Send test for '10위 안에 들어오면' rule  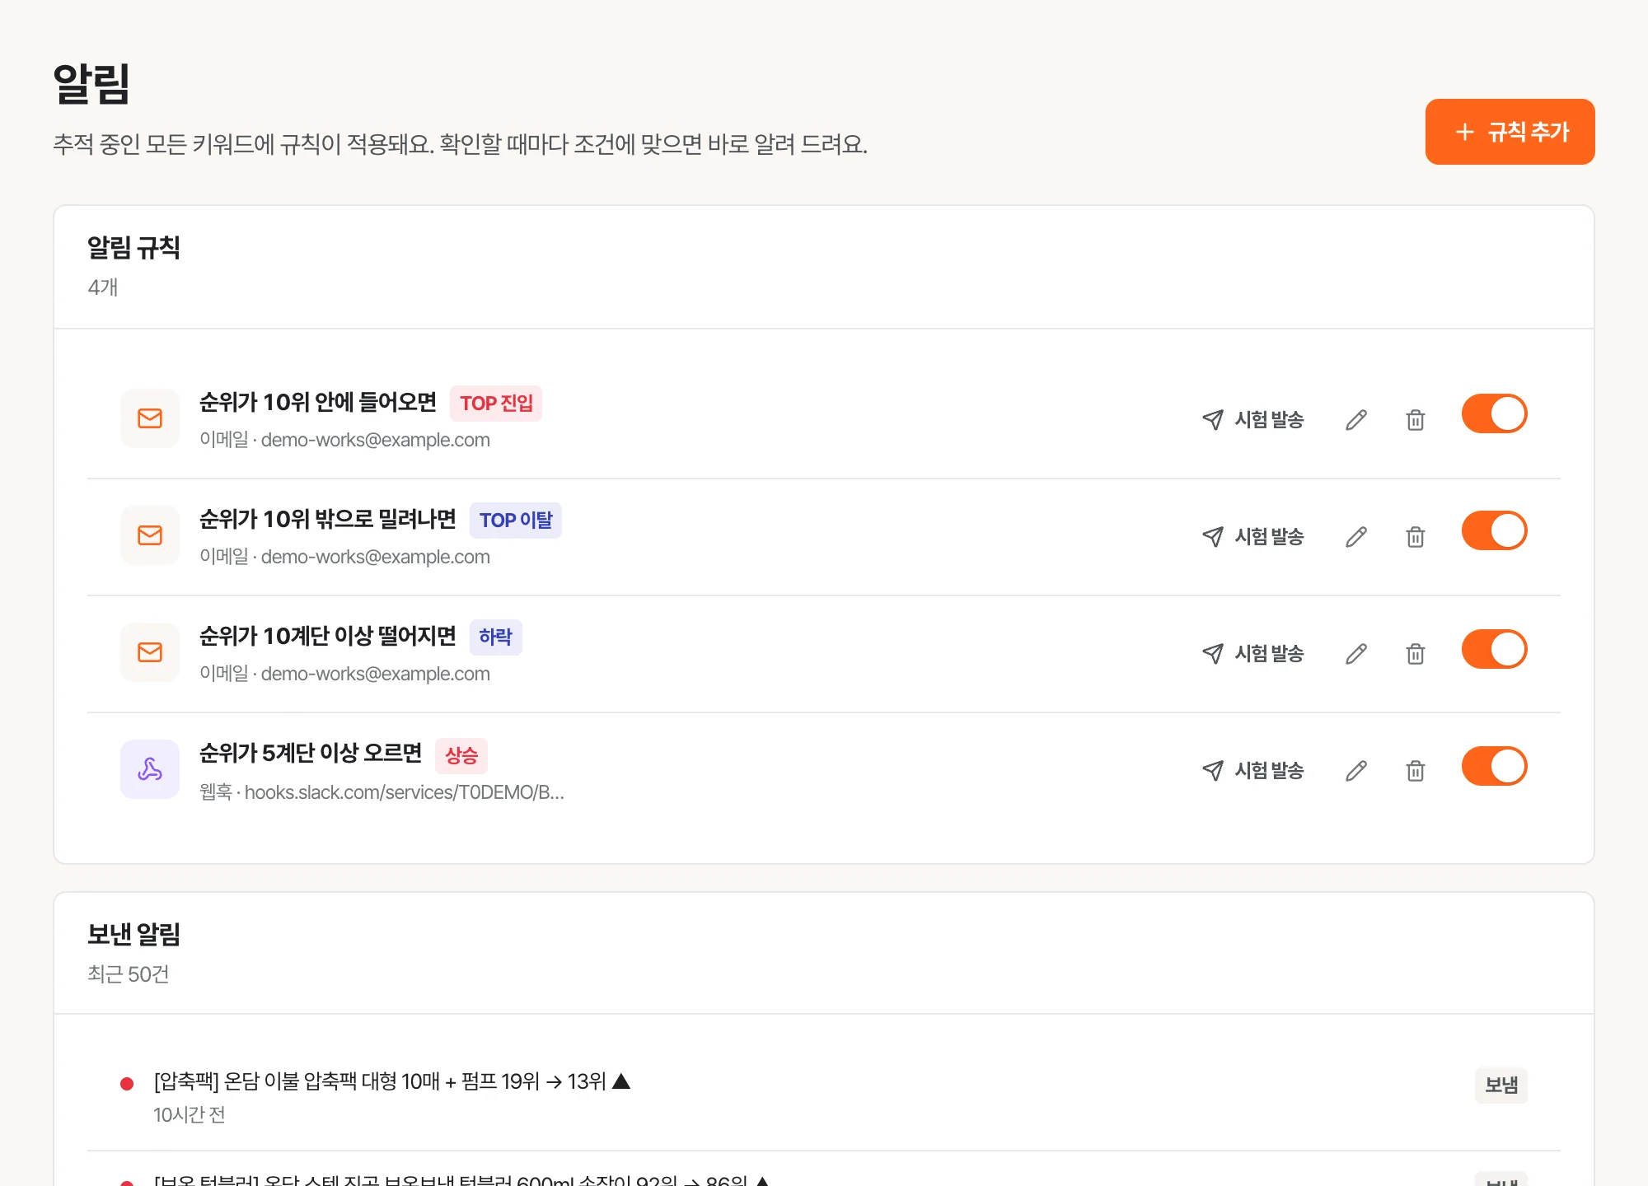click(1252, 420)
